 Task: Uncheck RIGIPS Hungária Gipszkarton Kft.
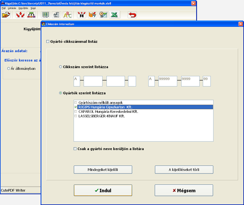point(76,107)
